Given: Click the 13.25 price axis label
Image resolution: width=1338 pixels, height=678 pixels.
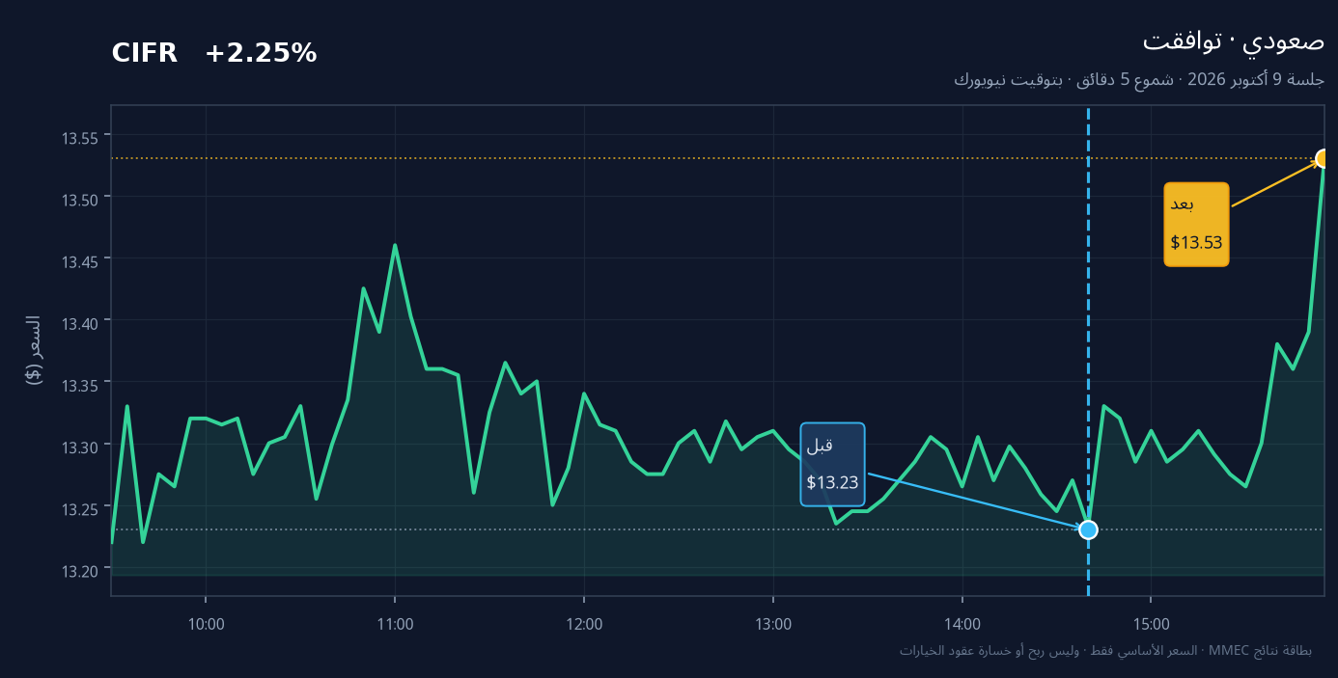Looking at the screenshot, I should (80, 509).
